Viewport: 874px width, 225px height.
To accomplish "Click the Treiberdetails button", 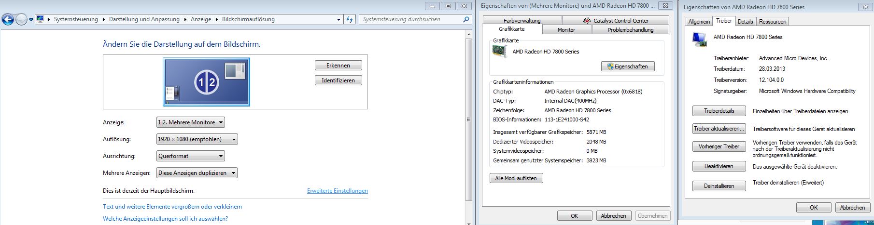I will coord(719,111).
